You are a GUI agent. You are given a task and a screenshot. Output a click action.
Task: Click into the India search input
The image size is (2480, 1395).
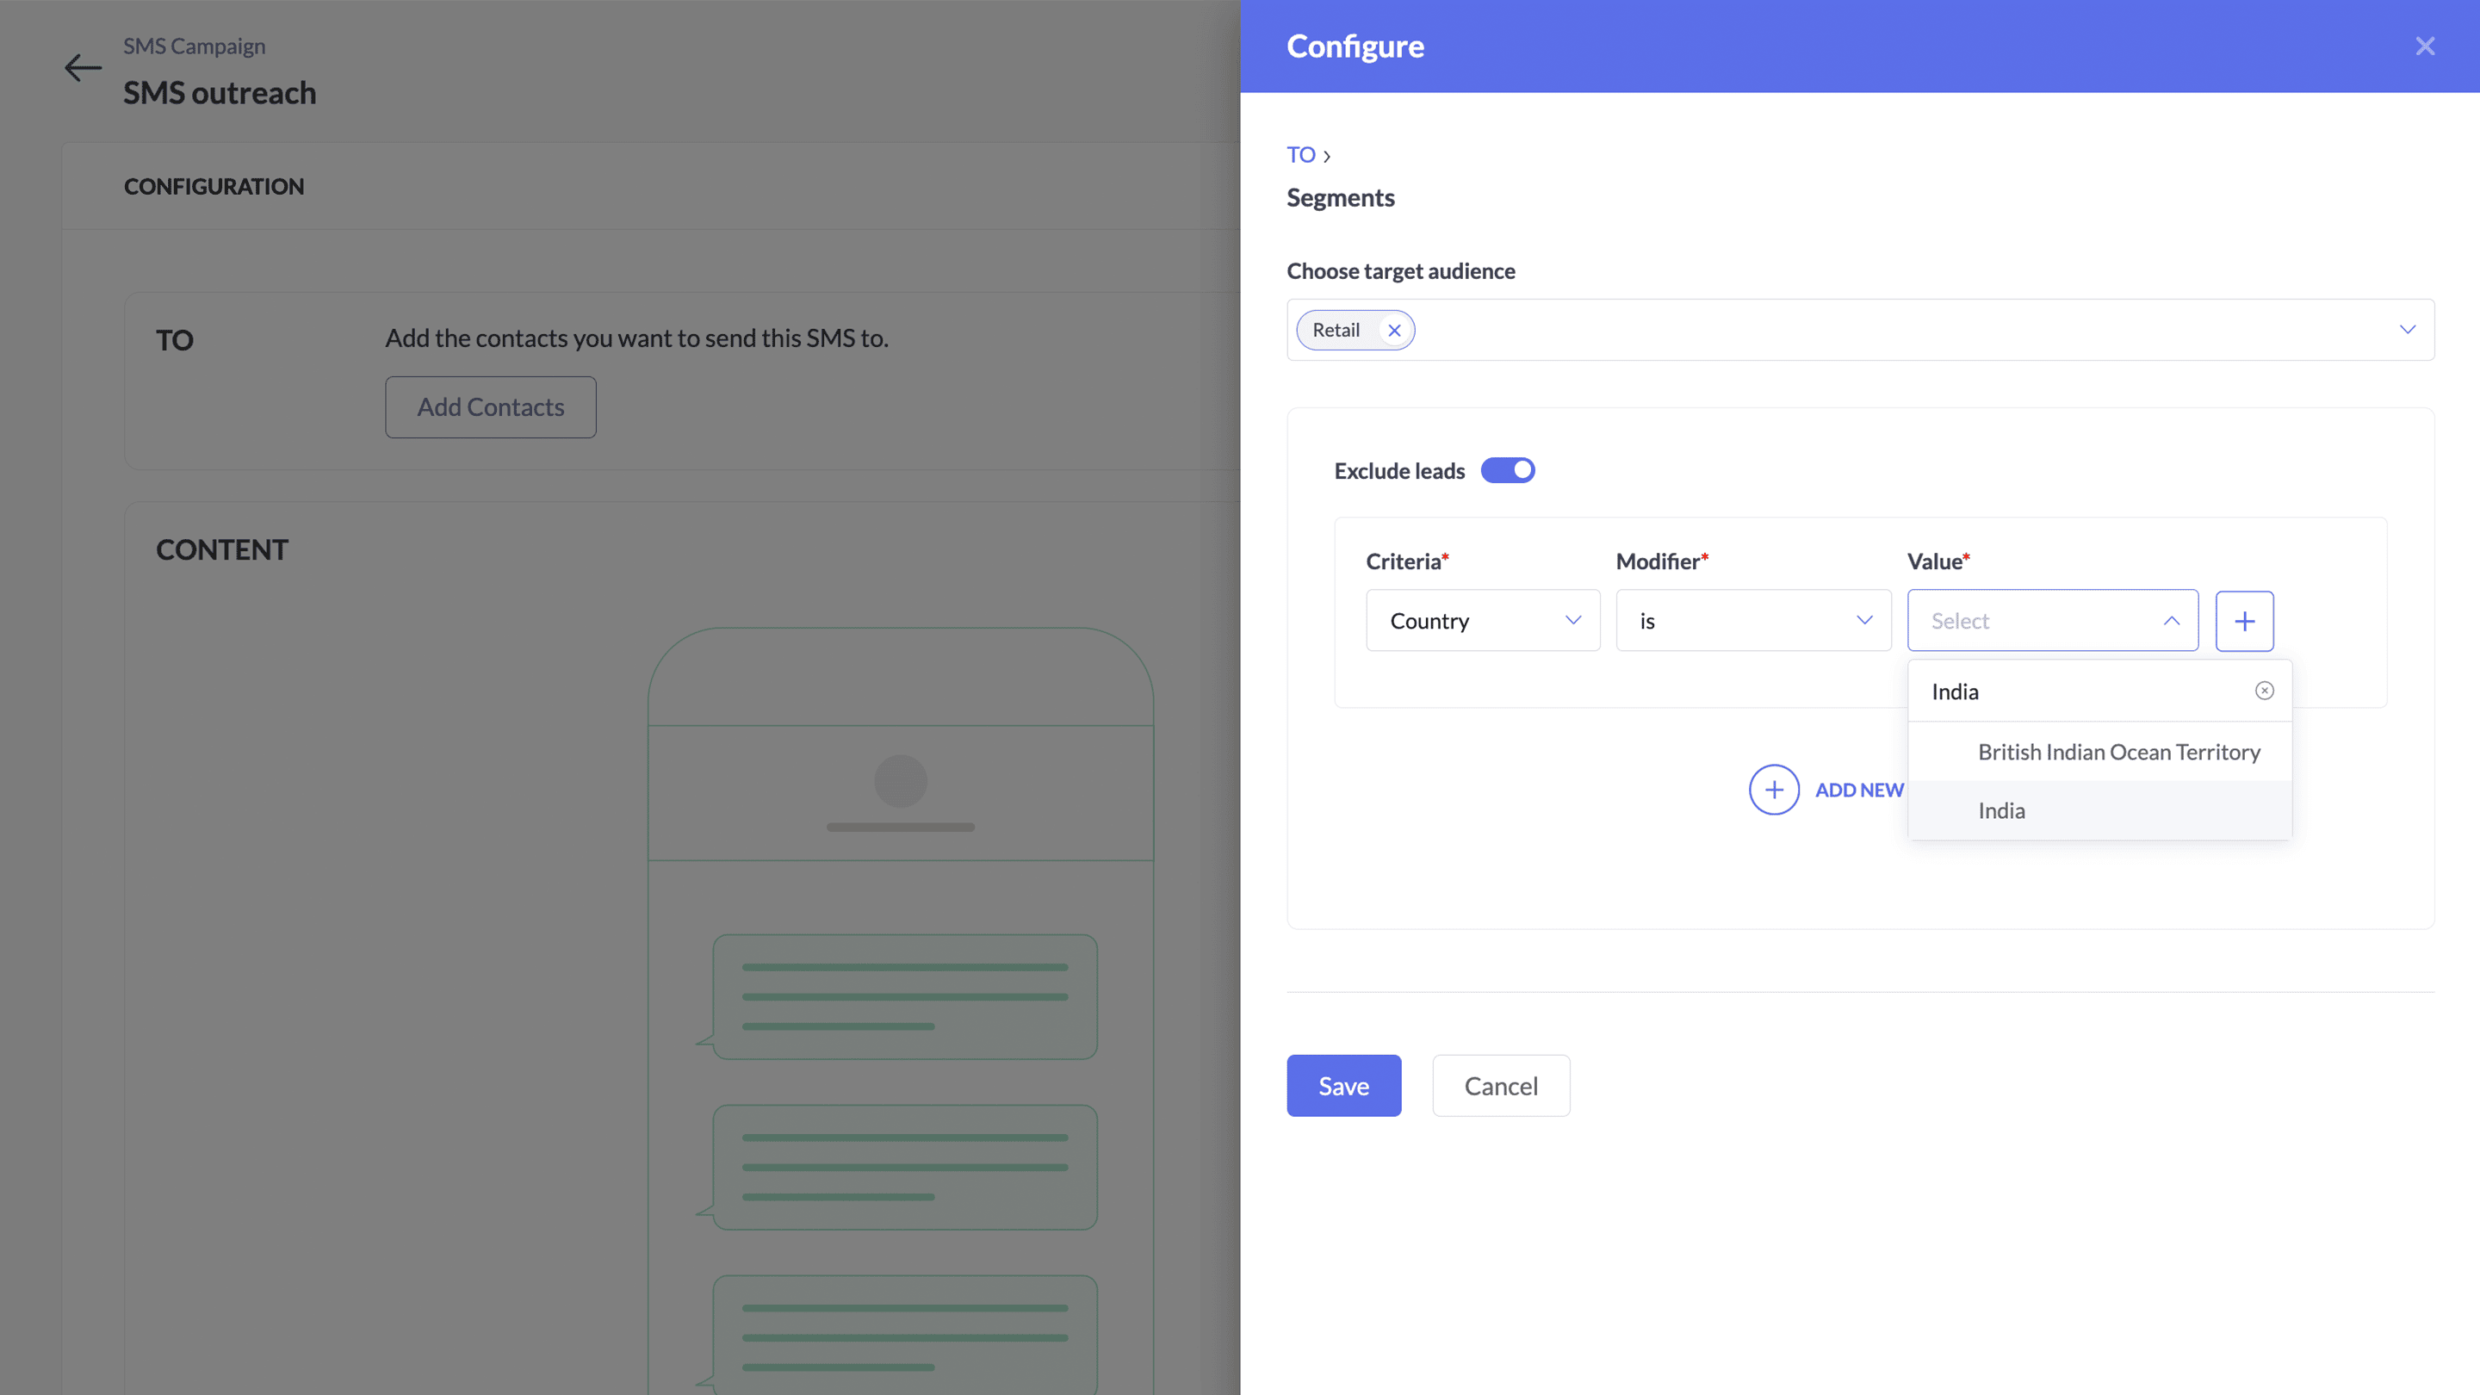tap(2070, 691)
